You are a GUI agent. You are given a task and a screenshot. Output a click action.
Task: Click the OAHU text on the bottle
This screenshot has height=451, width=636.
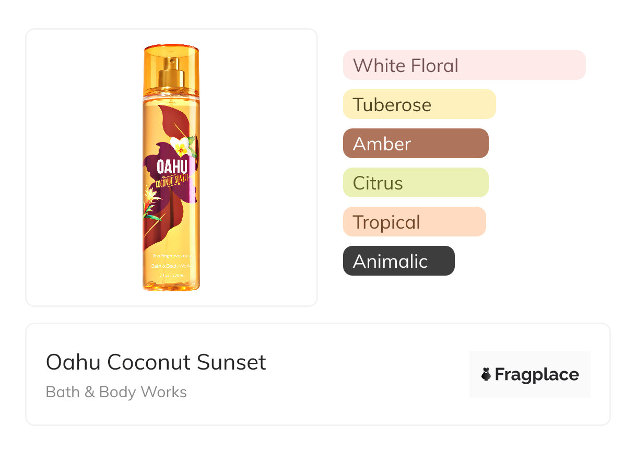[172, 167]
